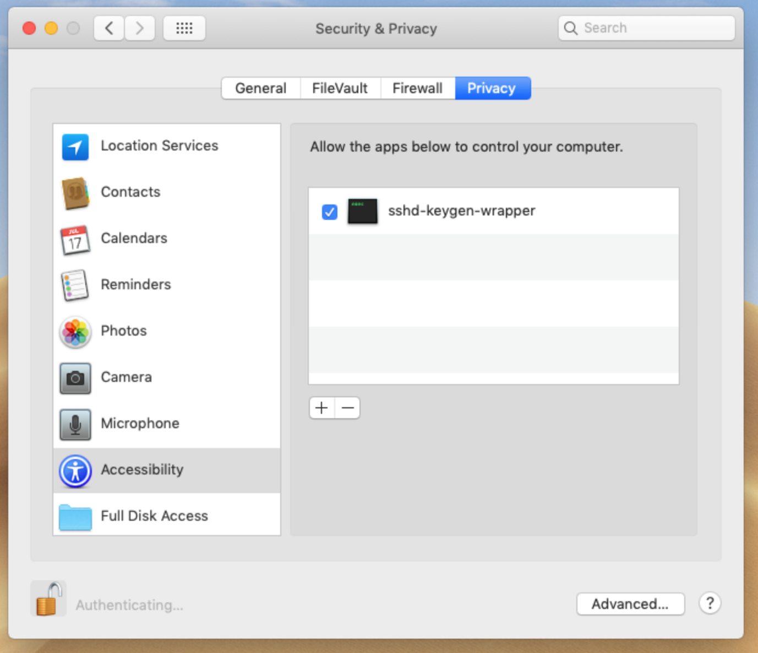
Task: Open help with the question mark button
Action: click(710, 603)
